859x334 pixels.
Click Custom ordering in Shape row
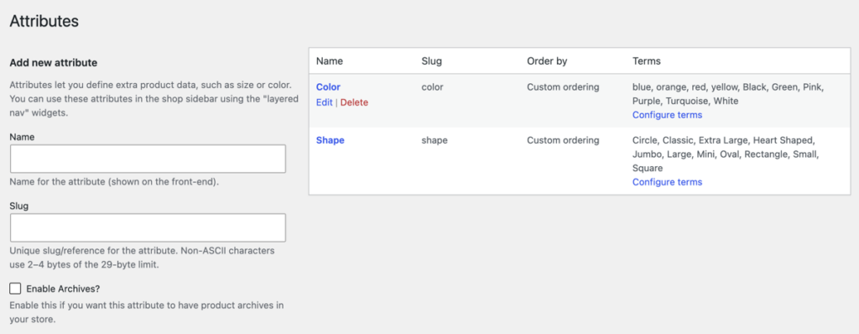[563, 140]
